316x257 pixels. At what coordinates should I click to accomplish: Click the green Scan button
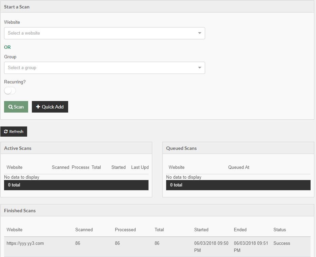[16, 107]
